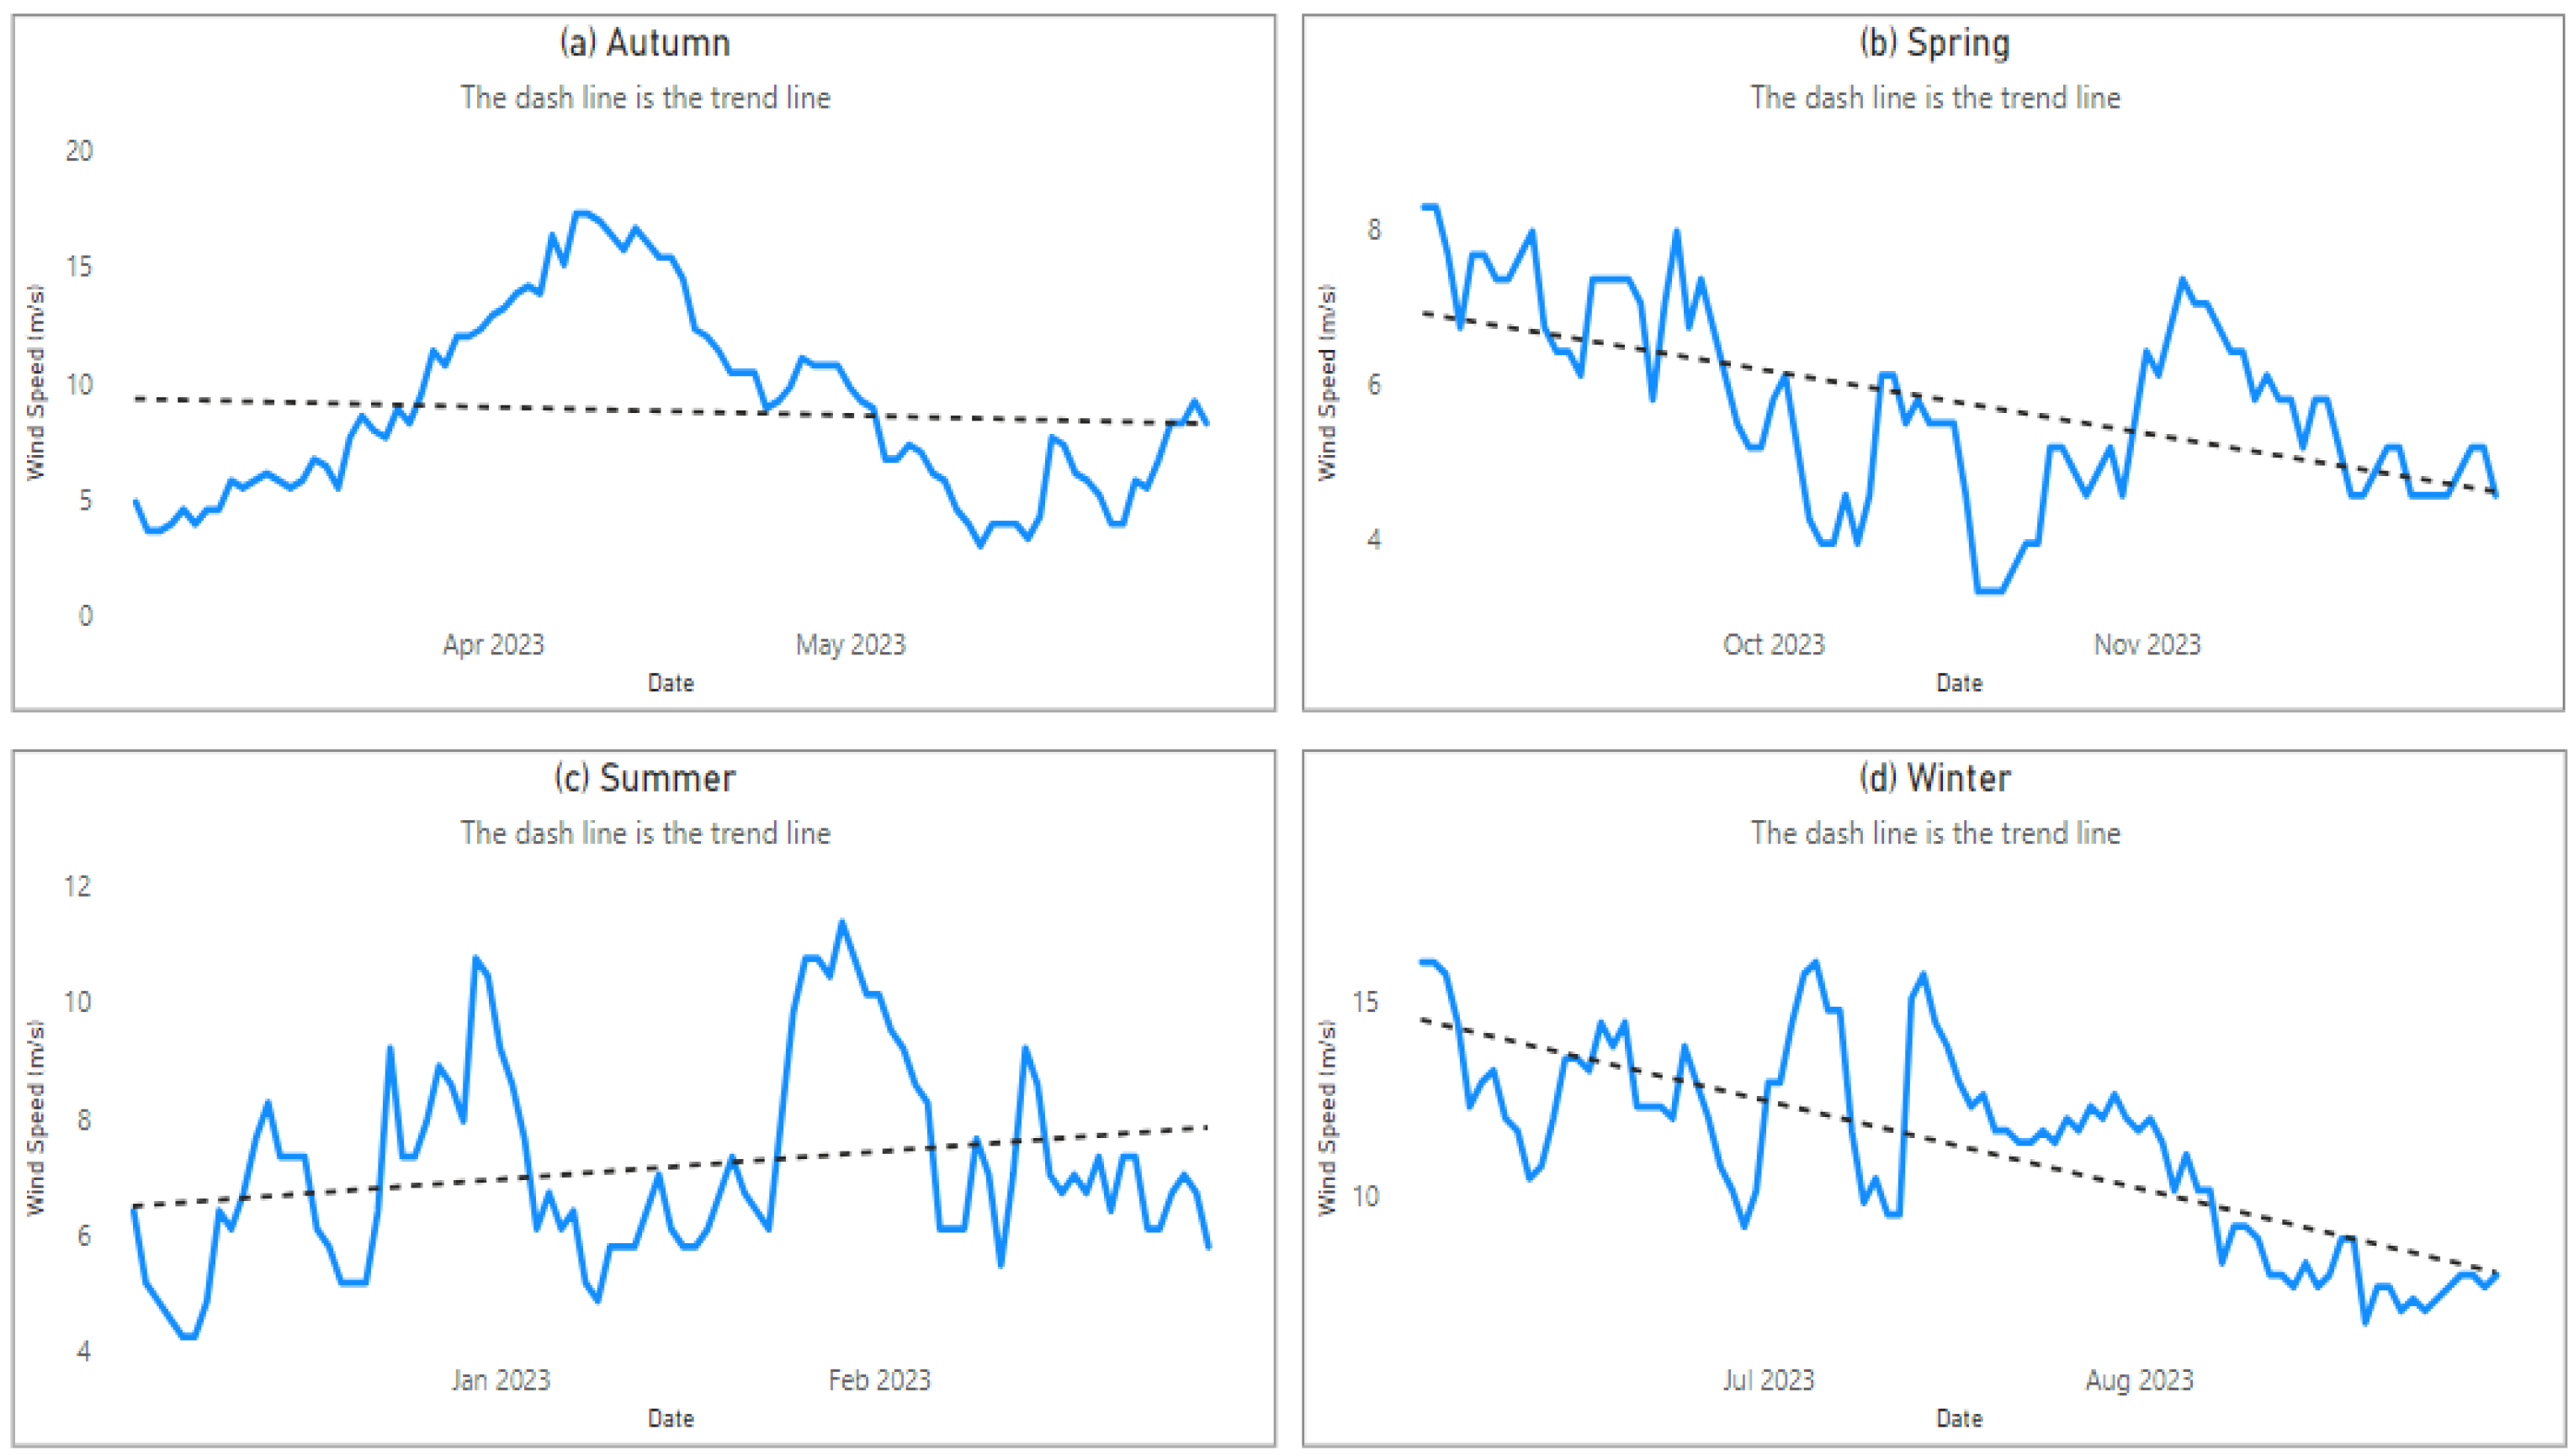The width and height of the screenshot is (2574, 1456).
Task: Click the Nov 2023 axis label
Action: coord(2147,644)
